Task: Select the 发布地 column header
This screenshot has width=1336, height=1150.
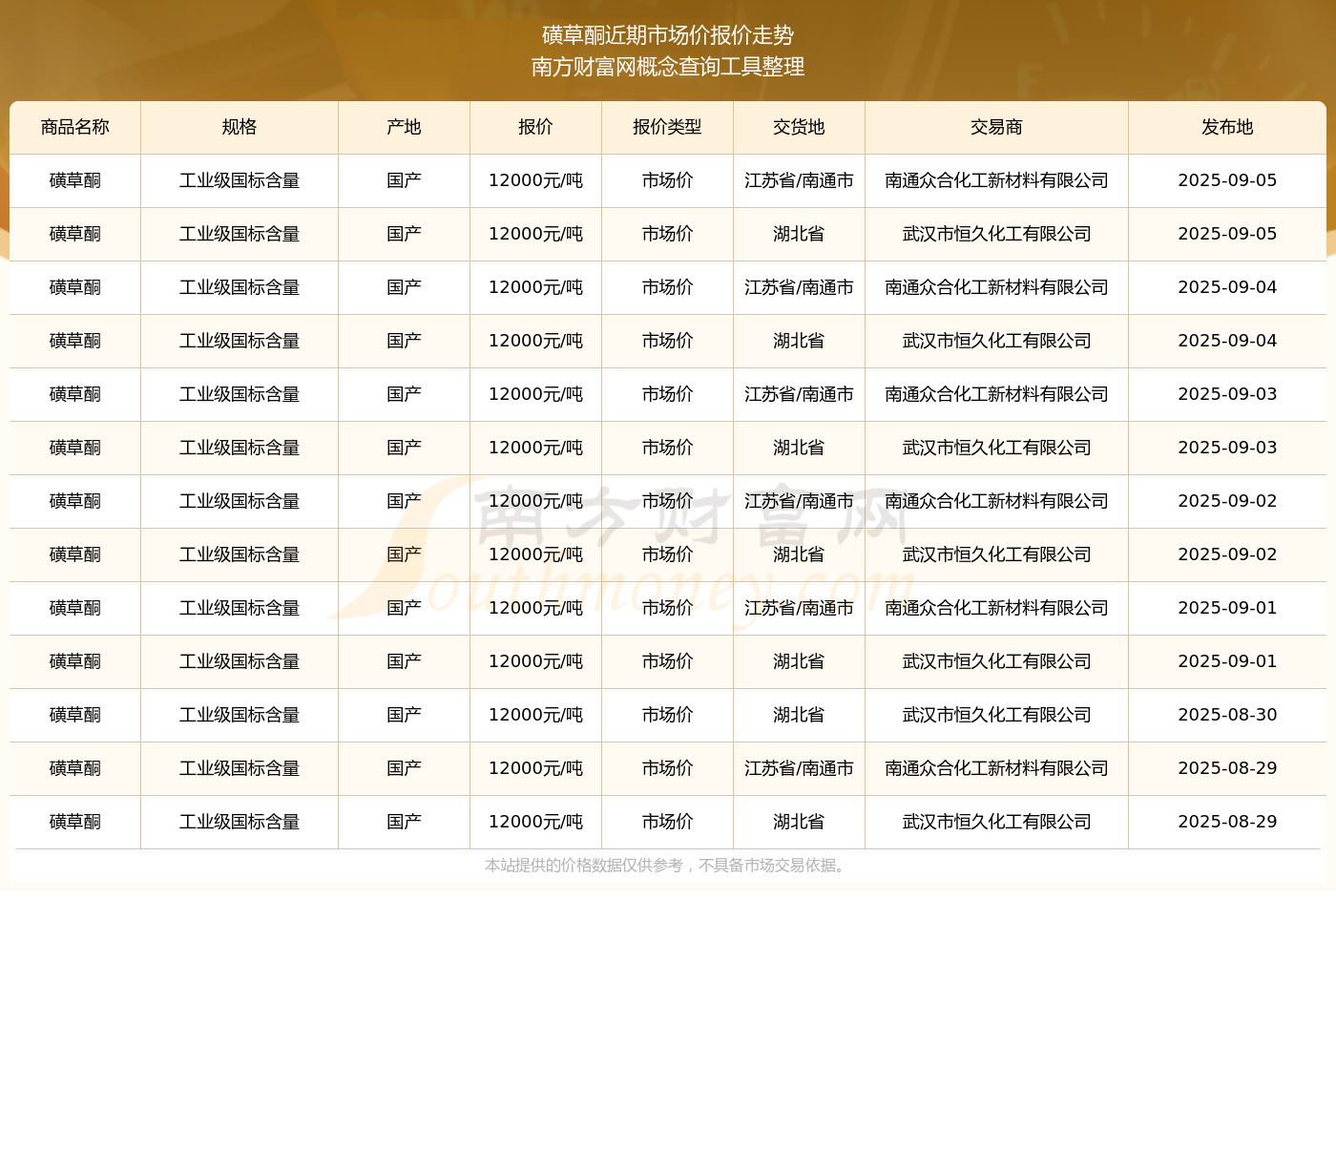Action: click(1227, 127)
